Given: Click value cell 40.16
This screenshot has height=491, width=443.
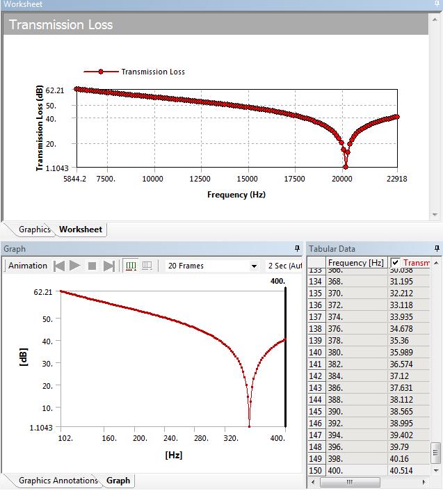Looking at the screenshot, I should point(409,459).
